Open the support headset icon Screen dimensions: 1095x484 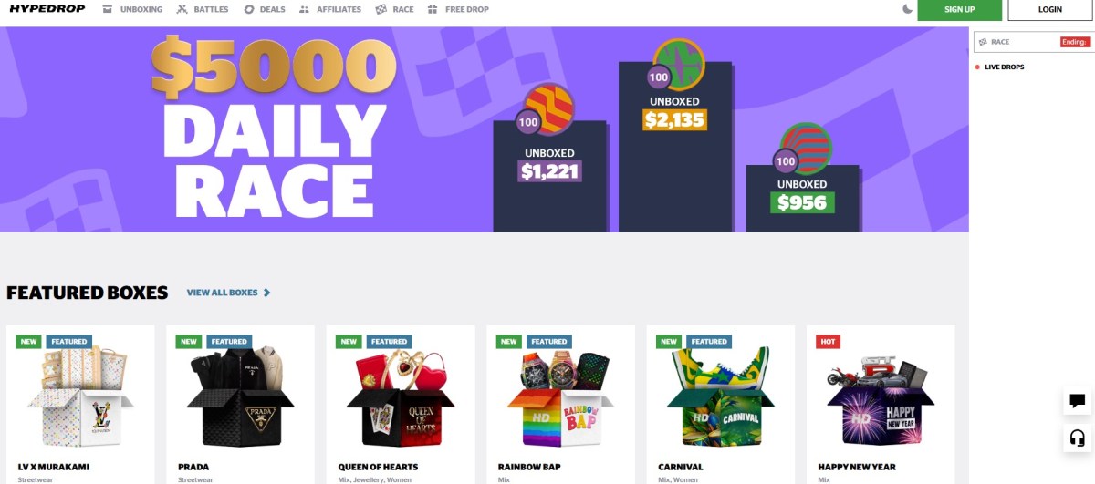(x=1077, y=438)
